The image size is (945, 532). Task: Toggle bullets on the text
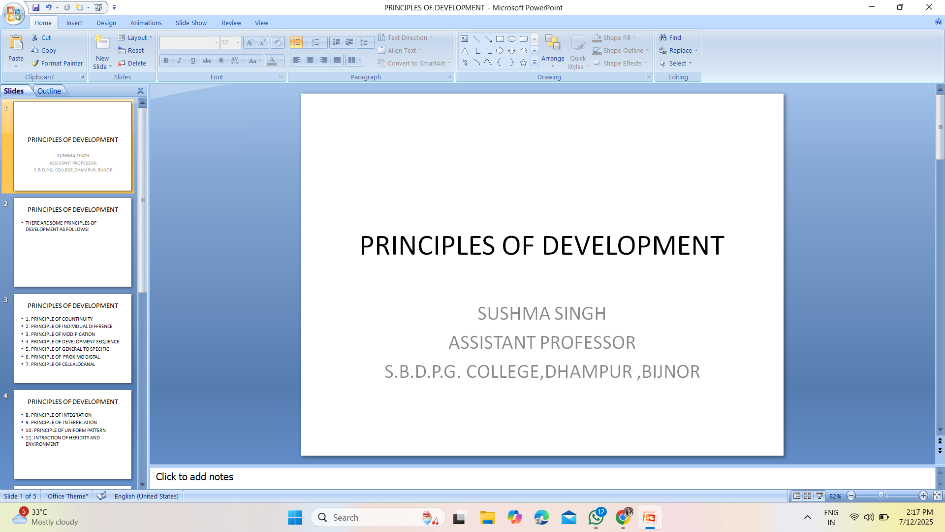pos(296,42)
